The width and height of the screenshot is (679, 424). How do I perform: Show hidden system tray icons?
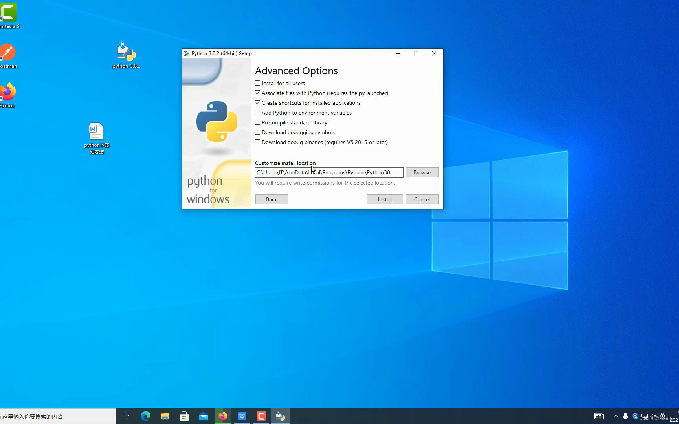[x=616, y=416]
